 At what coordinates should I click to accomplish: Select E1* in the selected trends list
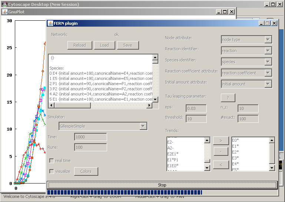click(250, 146)
